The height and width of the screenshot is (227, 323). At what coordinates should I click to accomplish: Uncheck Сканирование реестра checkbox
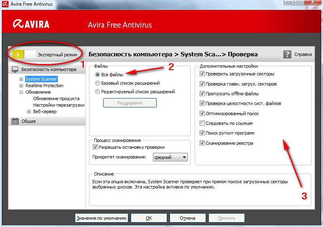tap(202, 143)
